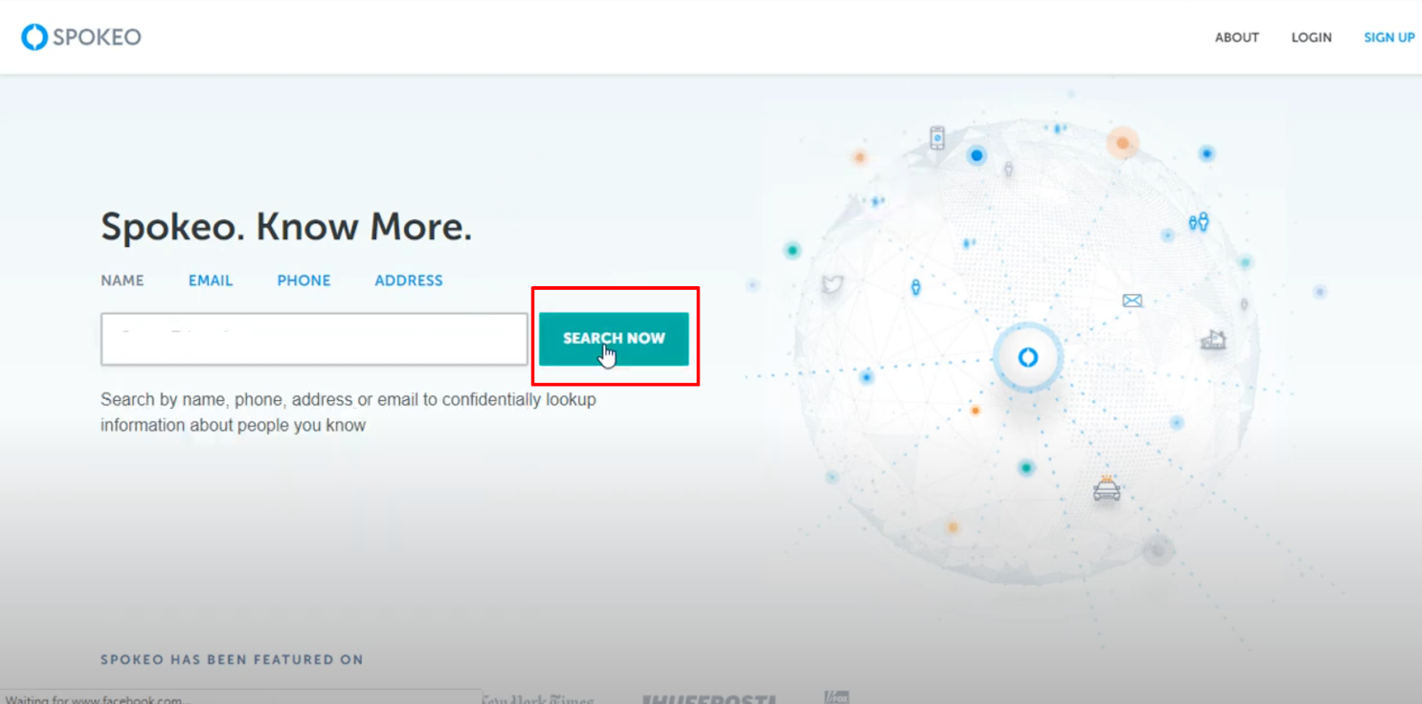1422x704 pixels.
Task: Click the Twitter bird icon on the globe
Action: point(832,284)
